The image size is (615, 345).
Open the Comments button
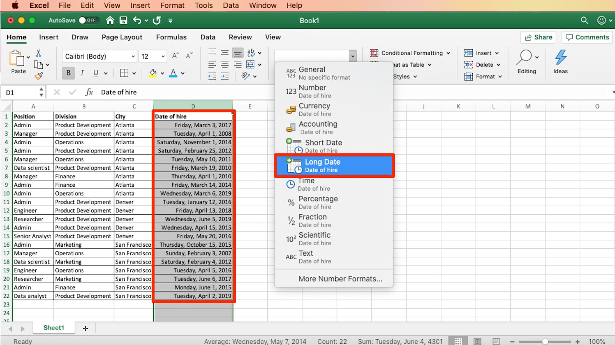(587, 37)
